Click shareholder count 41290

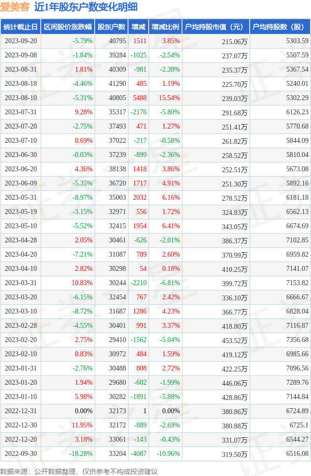tap(117, 83)
